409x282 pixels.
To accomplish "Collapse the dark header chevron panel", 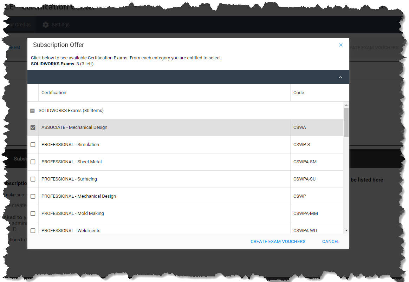I will 340,77.
